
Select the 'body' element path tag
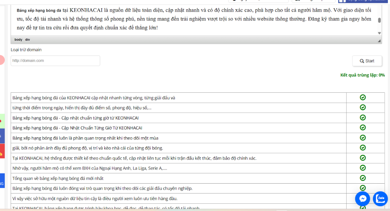tap(18, 40)
